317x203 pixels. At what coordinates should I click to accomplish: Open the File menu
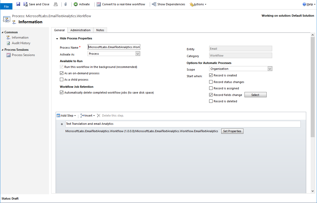tap(6, 7)
